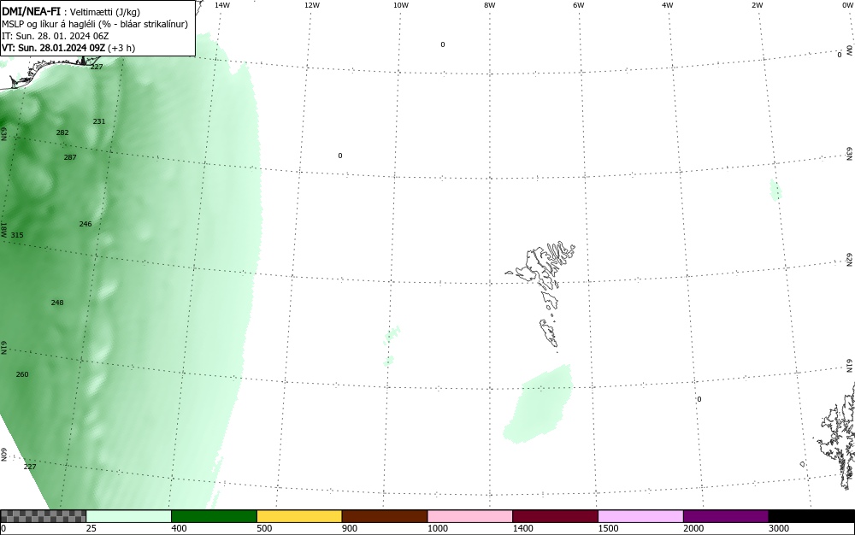This screenshot has width=855, height=535.
Task: Click the '400' label on the legend scale
Action: click(x=179, y=528)
